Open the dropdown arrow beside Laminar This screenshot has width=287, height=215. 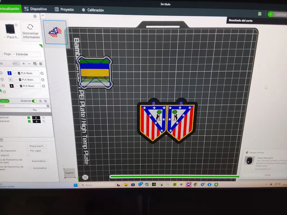[270, 14]
